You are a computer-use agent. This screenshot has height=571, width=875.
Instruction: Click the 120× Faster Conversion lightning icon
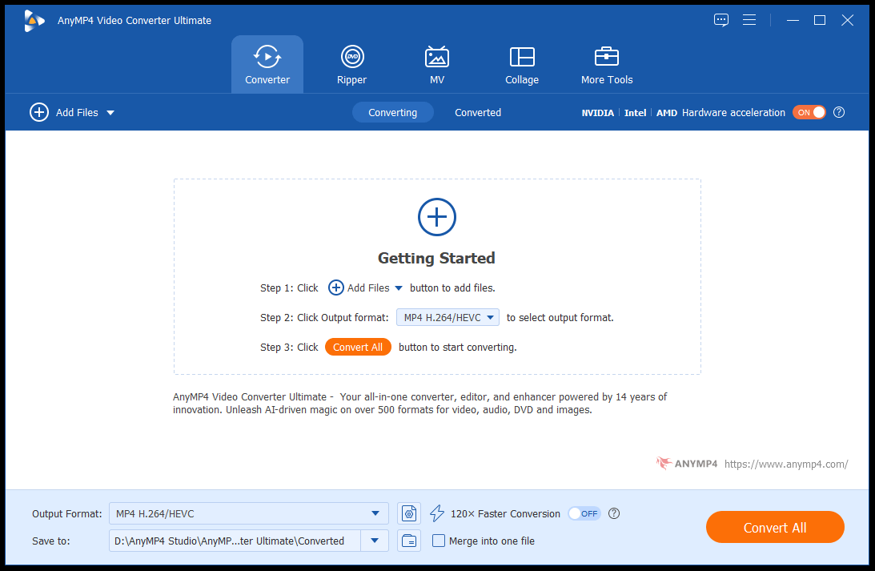[437, 513]
